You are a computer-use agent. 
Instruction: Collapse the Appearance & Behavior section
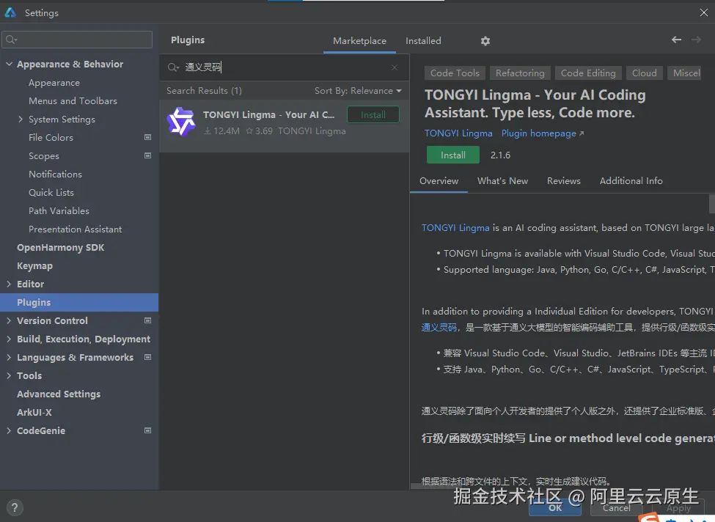[x=9, y=65]
